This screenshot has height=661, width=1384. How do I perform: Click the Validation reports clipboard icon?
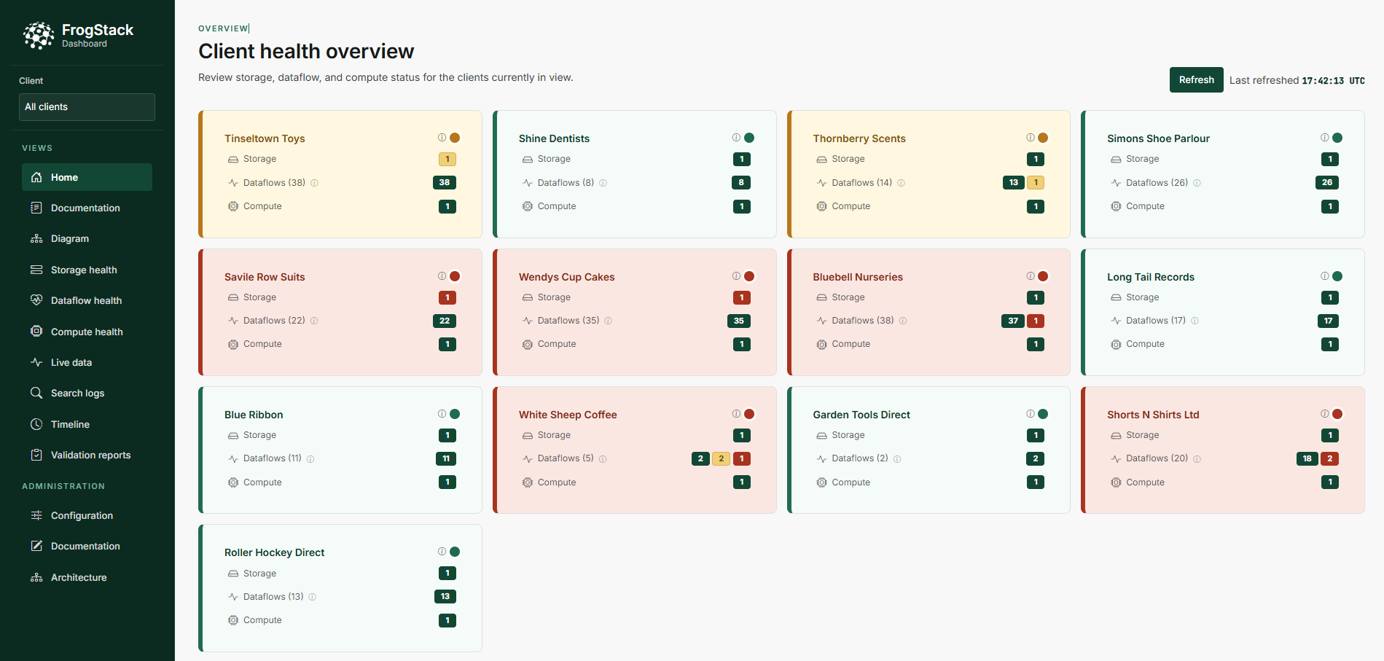pyautogui.click(x=36, y=455)
